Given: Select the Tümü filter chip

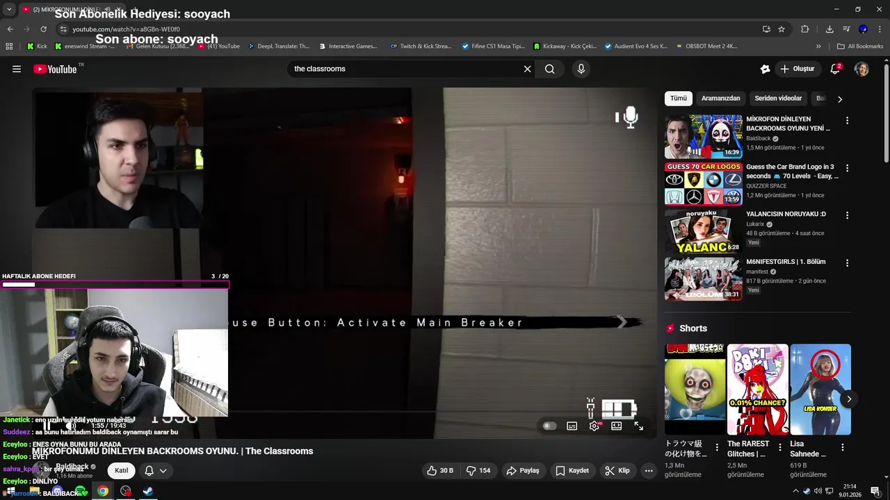Looking at the screenshot, I should [x=679, y=99].
